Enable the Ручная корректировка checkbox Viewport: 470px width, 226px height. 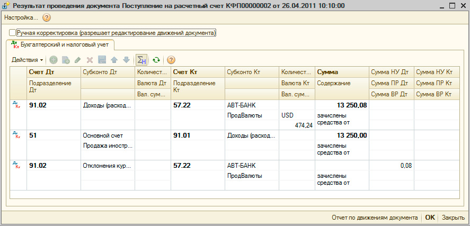[x=13, y=33]
